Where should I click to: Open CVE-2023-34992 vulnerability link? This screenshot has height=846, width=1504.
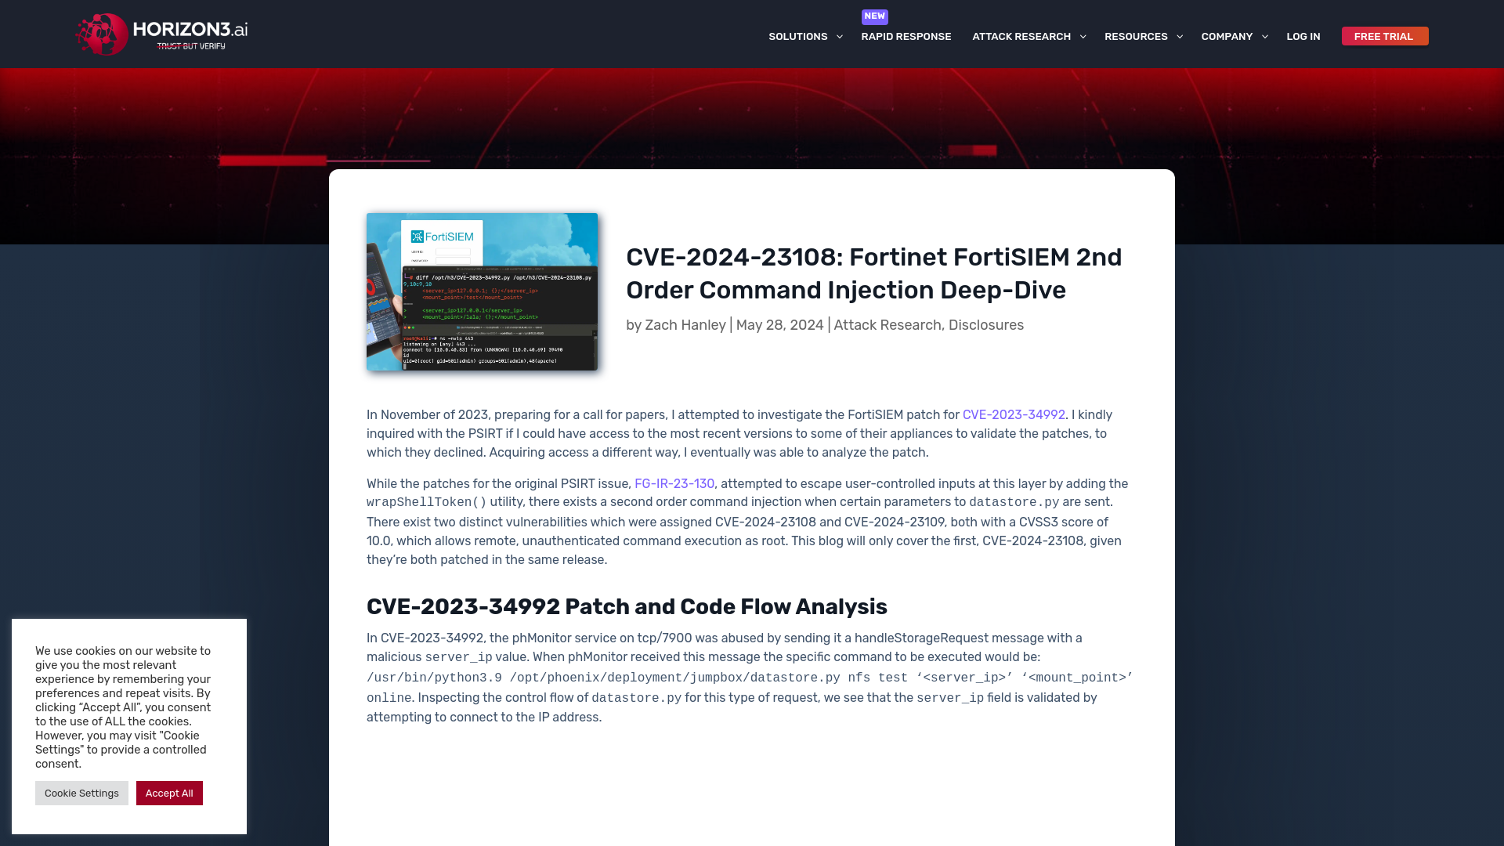click(1014, 414)
